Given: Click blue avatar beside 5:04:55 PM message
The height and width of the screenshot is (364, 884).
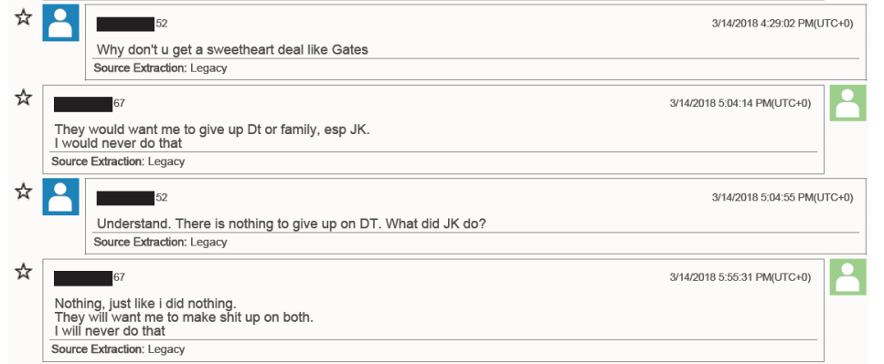Looking at the screenshot, I should point(61,197).
